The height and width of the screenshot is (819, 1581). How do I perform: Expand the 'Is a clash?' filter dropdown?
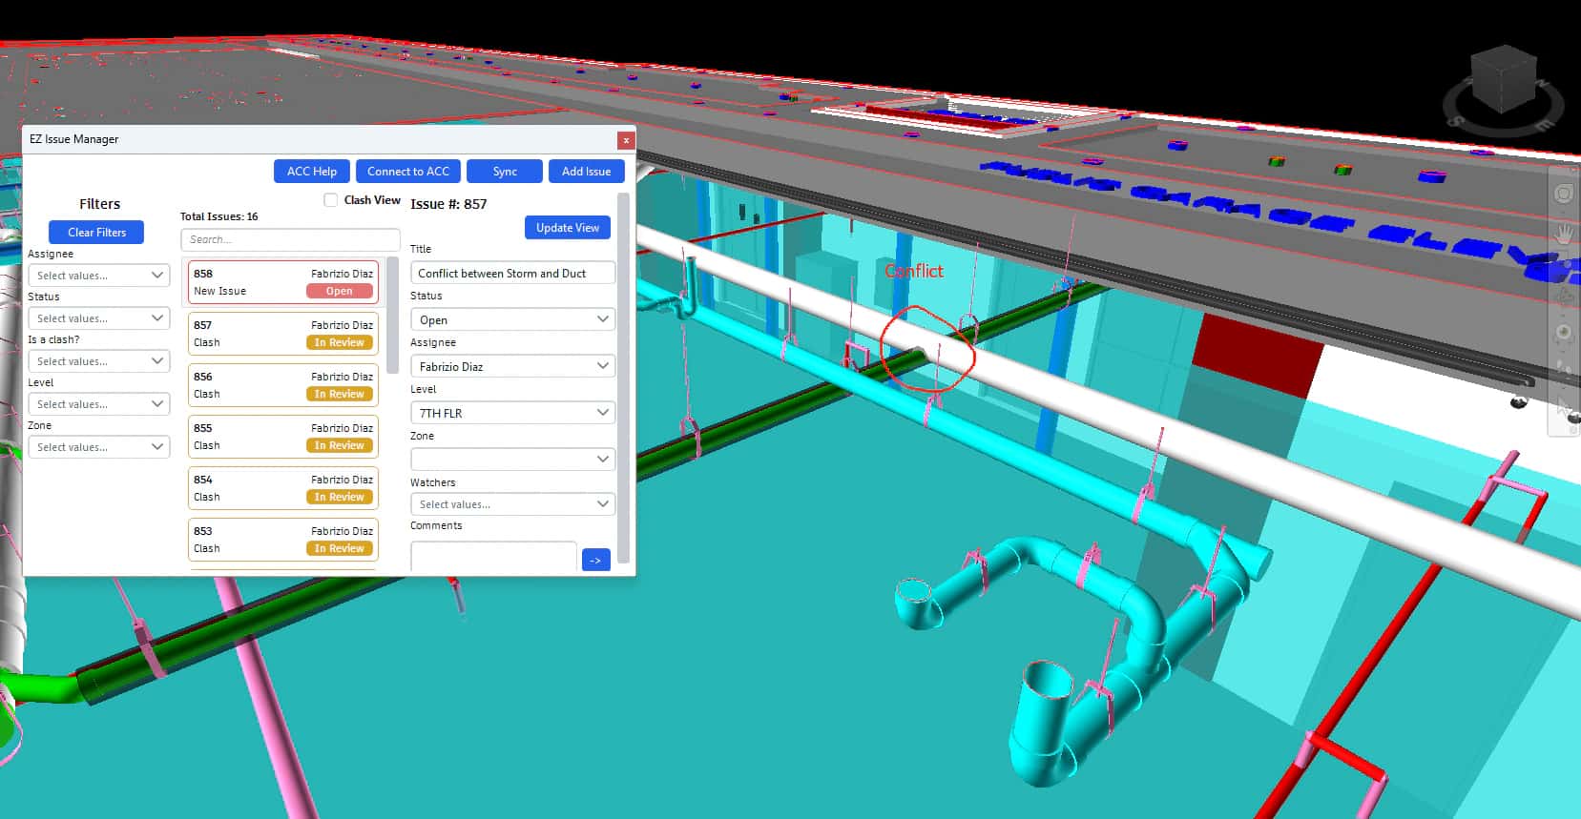[99, 361]
